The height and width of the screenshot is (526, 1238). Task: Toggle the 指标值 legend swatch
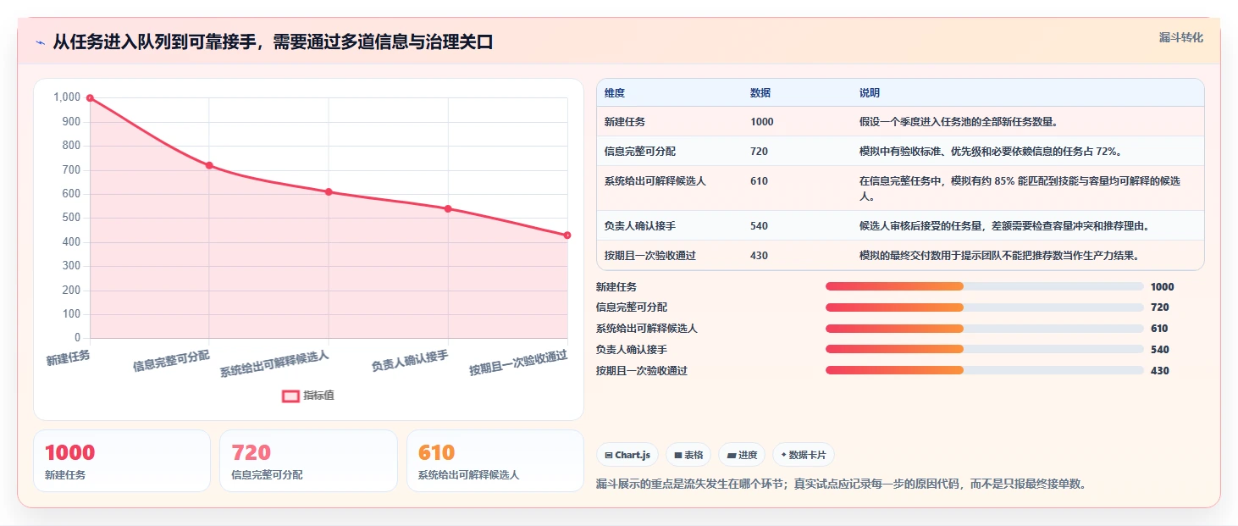(290, 396)
